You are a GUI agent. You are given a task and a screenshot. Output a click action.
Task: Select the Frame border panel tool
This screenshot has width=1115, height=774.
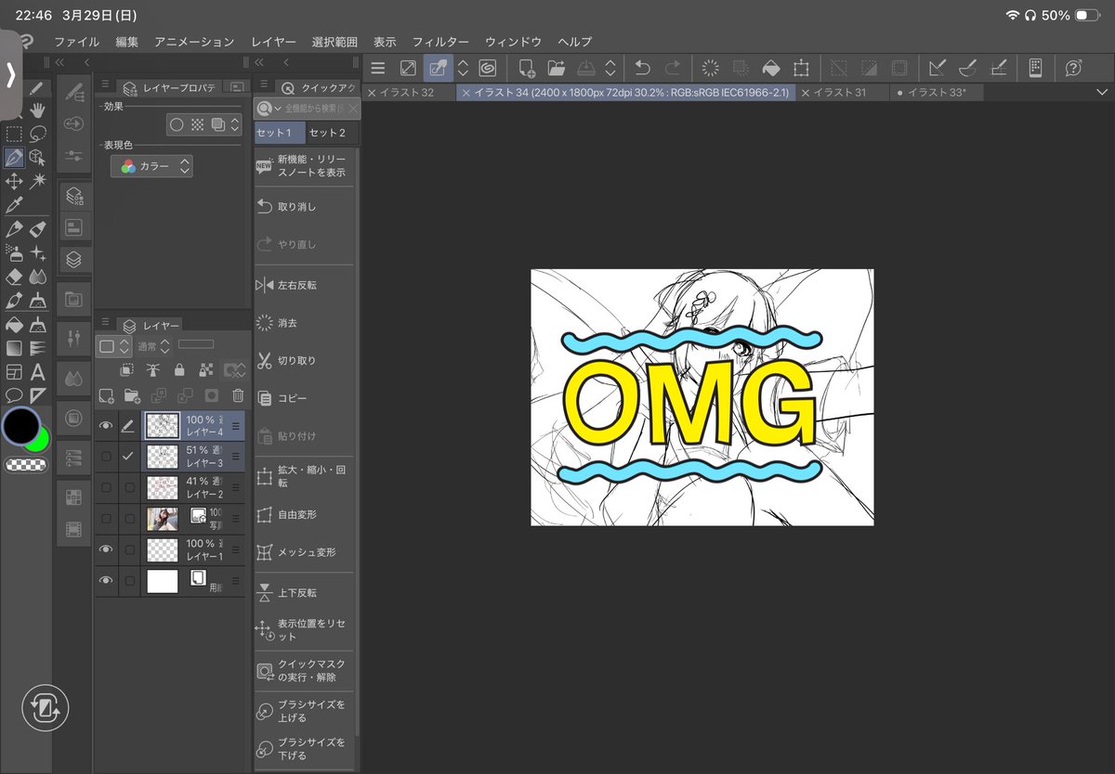(x=13, y=372)
